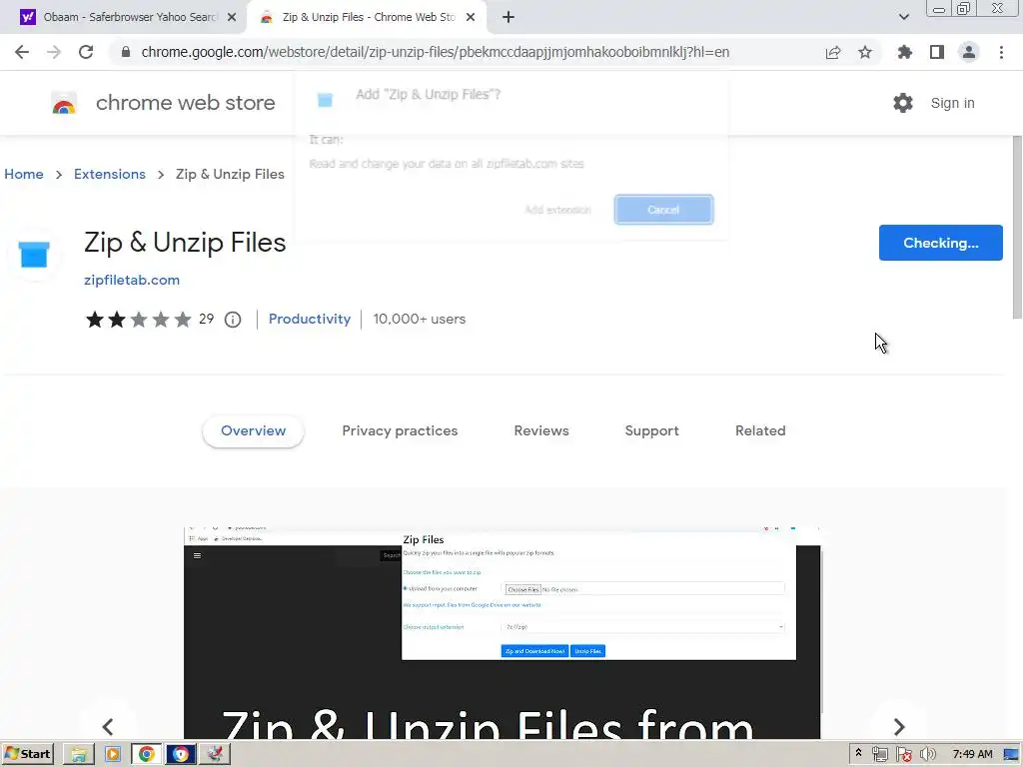Click the network tray icon
Viewport: 1023px width, 767px height.
tap(879, 755)
